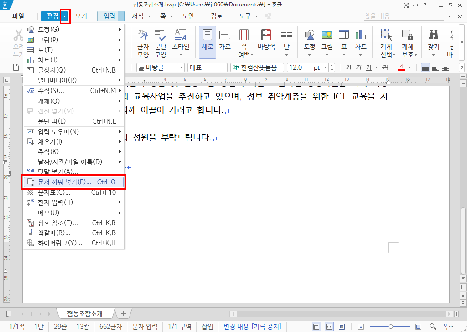467x332 pixels.
Task: Expand the 입력 도우미(N) submenu
Action: (x=73, y=132)
